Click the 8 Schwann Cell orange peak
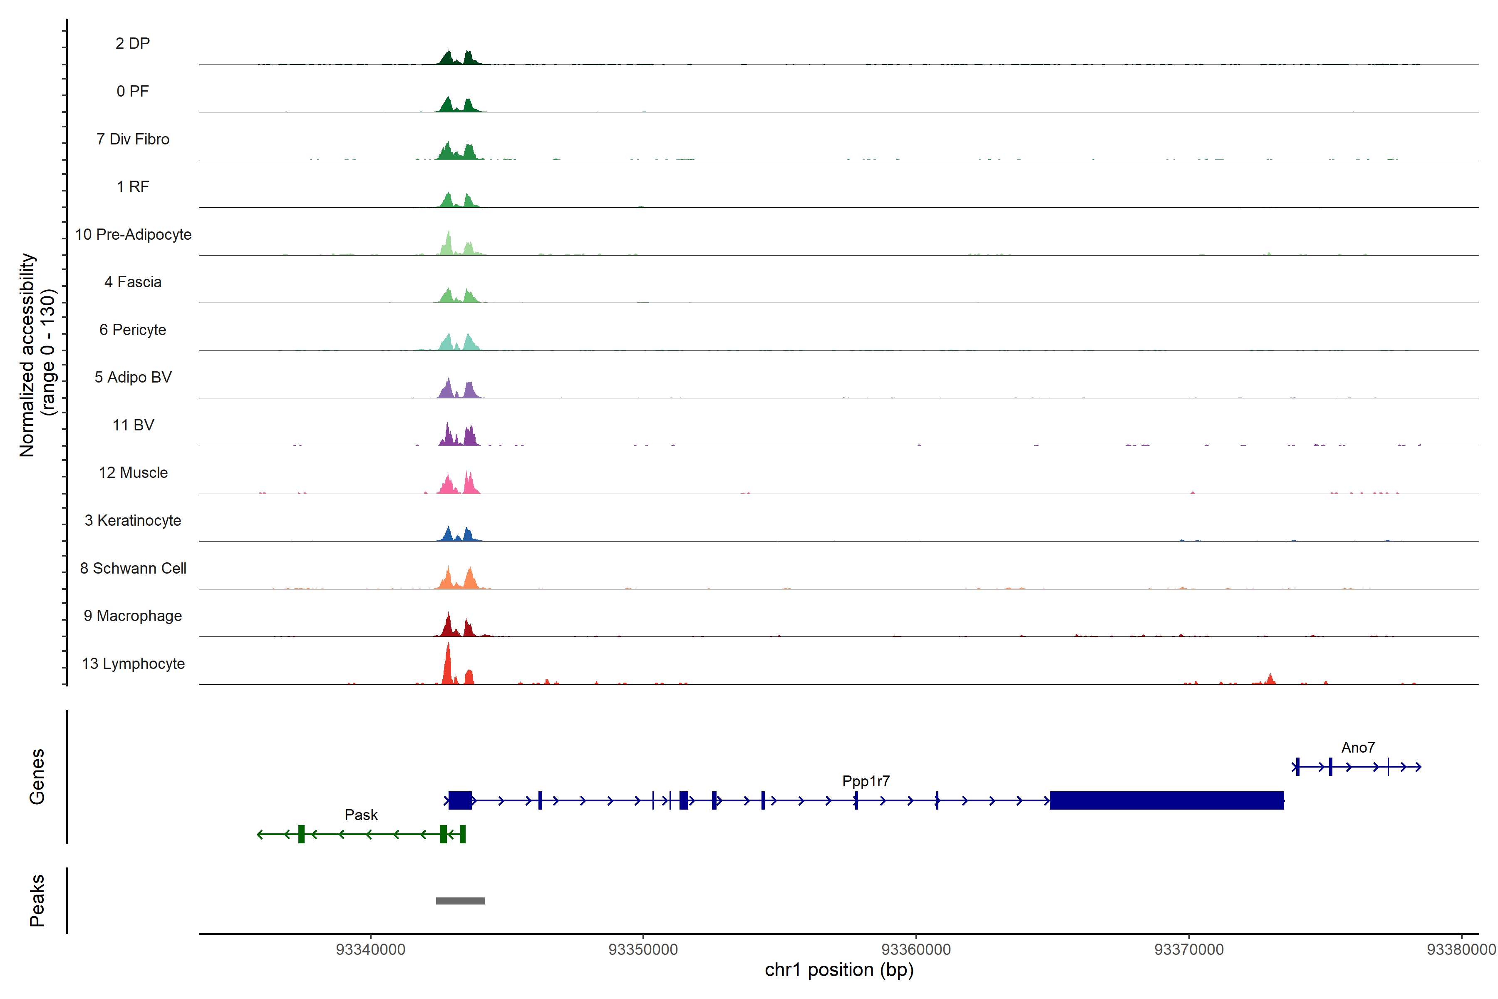This screenshot has height=999, width=1498. tap(470, 579)
